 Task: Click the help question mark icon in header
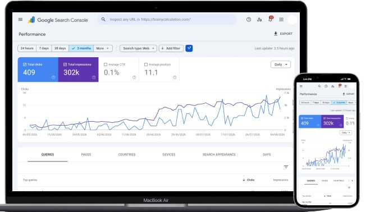[x=249, y=20]
